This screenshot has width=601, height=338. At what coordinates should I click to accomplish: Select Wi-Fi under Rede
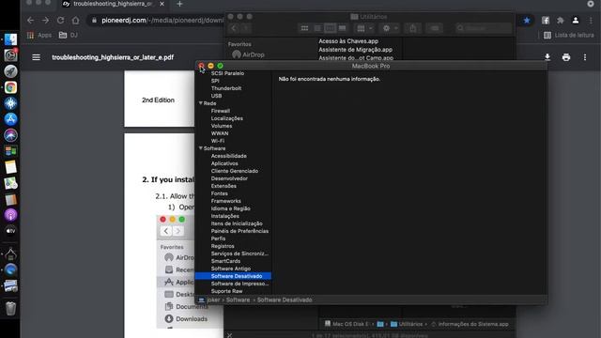[x=218, y=141]
